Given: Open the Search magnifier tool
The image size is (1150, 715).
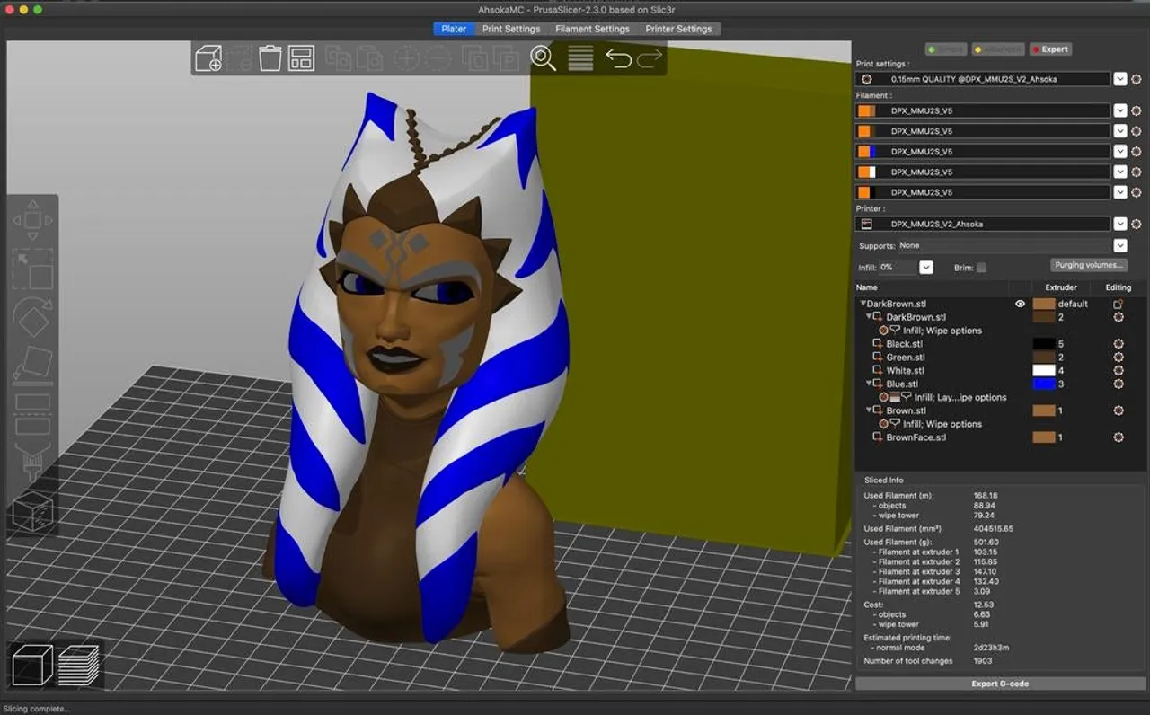Looking at the screenshot, I should [543, 58].
